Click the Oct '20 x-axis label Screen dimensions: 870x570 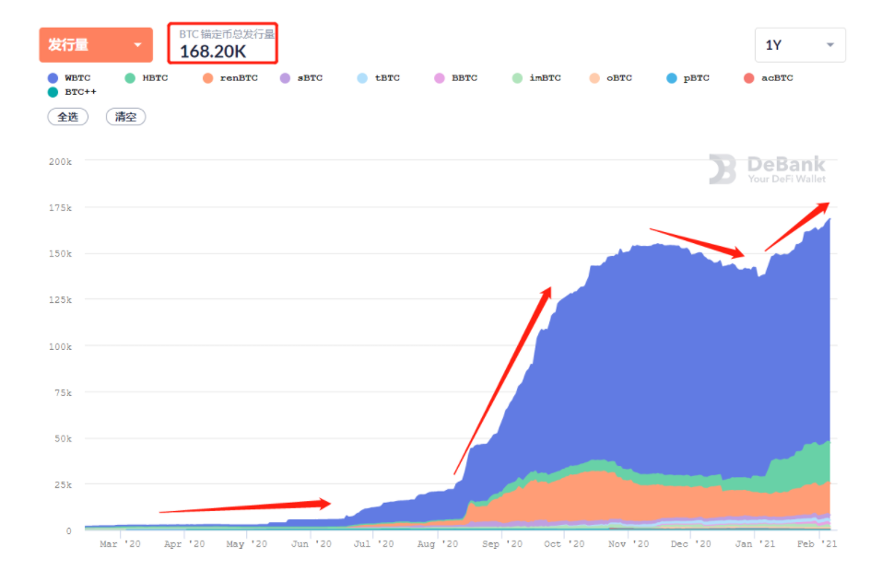point(553,544)
